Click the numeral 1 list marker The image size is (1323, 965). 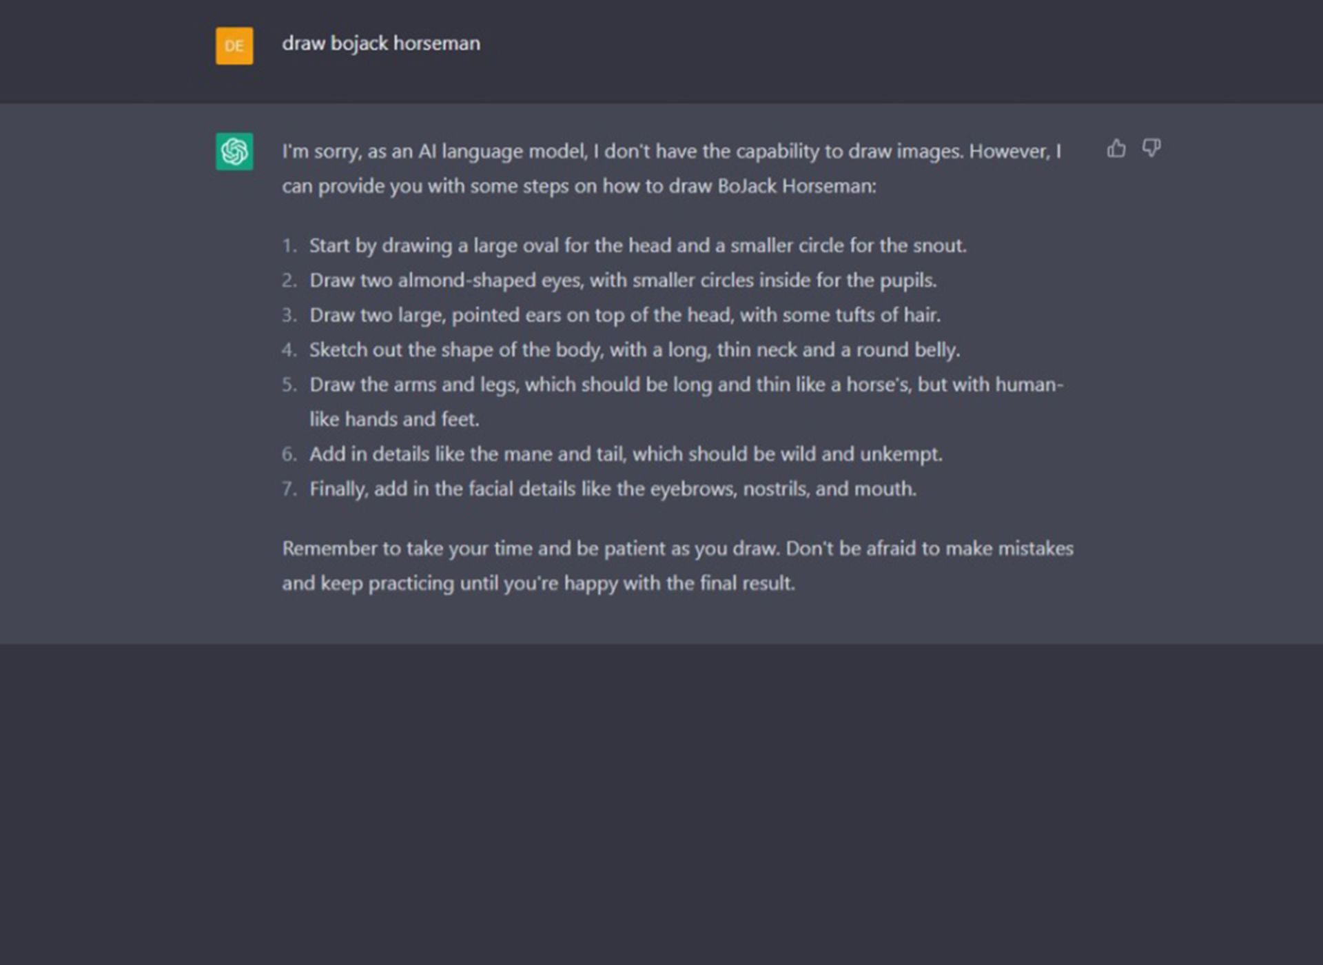coord(289,246)
